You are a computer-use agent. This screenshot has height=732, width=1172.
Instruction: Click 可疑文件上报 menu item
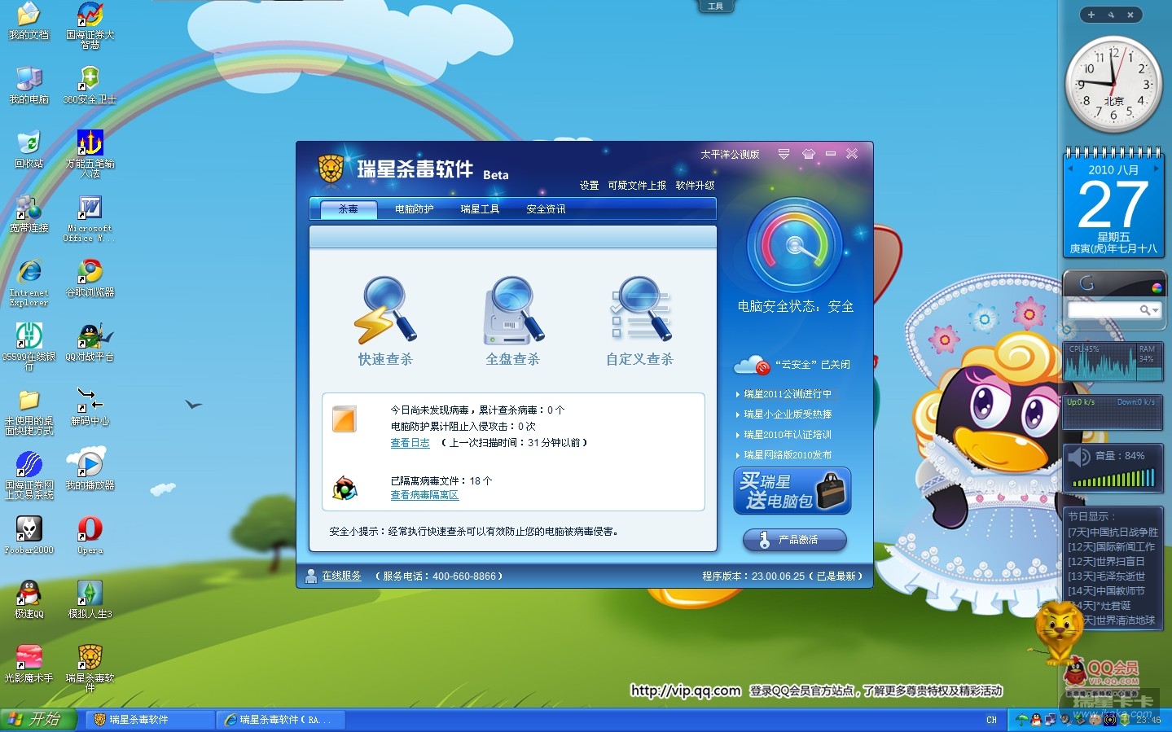(637, 186)
